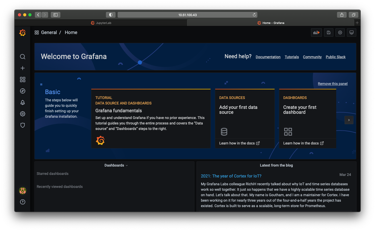Viewport: 375px width, 231px height.
Task: Toggle the Safari sidebar button
Action: pyautogui.click(x=55, y=15)
